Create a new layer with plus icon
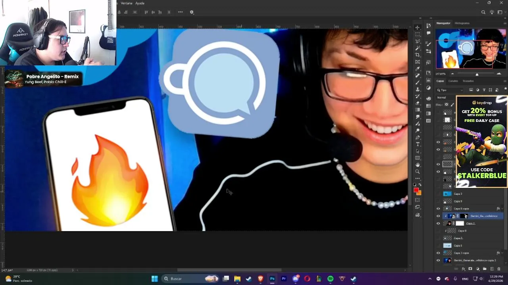Image resolution: width=508 pixels, height=285 pixels. [492, 269]
